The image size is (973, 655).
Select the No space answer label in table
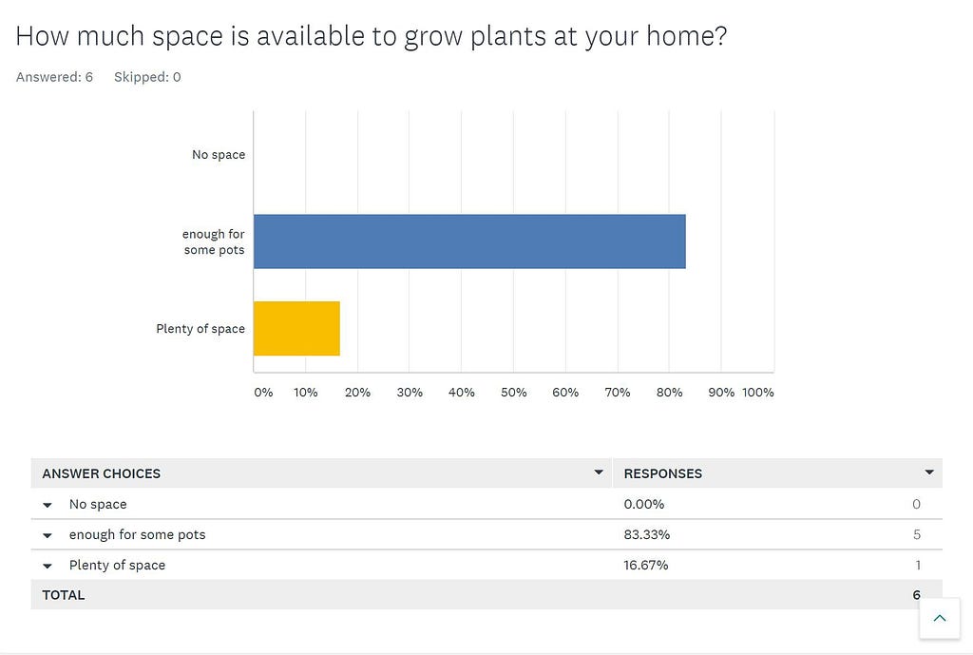[98, 504]
